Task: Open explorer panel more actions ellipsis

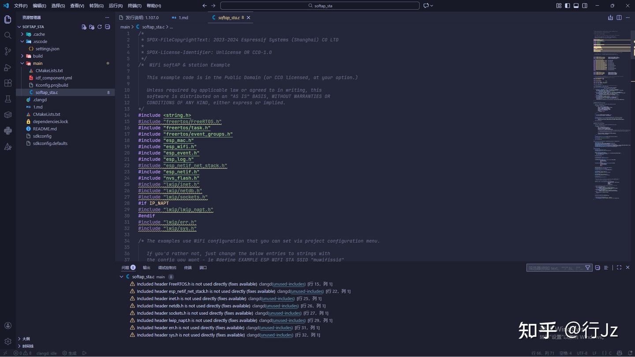Action: click(107, 18)
